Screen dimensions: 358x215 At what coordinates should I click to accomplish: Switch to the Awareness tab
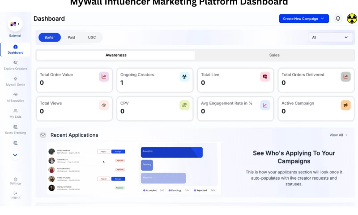[116, 55]
